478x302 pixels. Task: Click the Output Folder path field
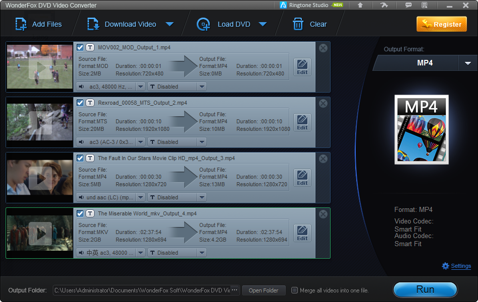tap(142, 290)
